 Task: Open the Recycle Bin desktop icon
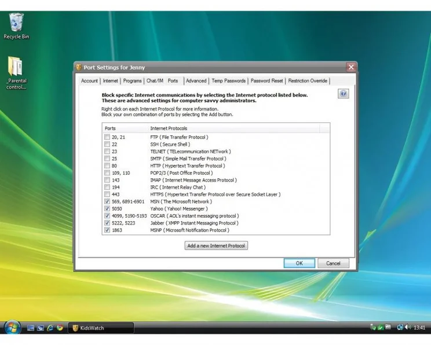pyautogui.click(x=16, y=24)
